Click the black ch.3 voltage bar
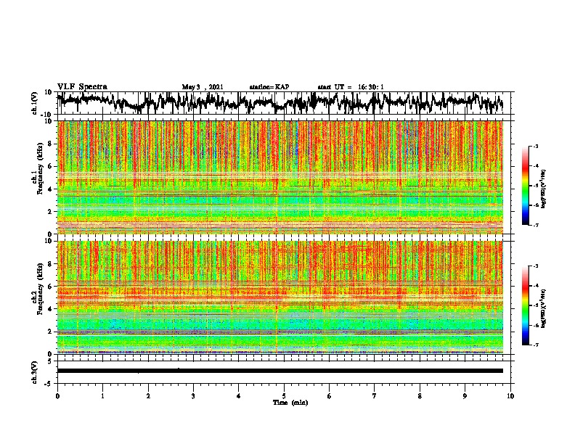The width and height of the screenshot is (575, 444). (x=280, y=371)
